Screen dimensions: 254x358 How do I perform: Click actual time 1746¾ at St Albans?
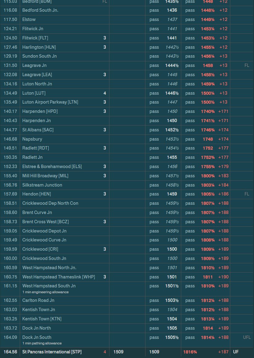click(208, 130)
